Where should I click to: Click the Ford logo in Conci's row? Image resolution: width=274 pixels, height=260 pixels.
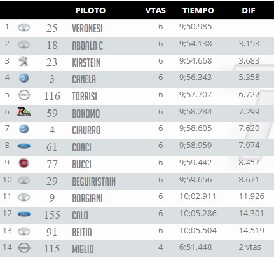24,146
